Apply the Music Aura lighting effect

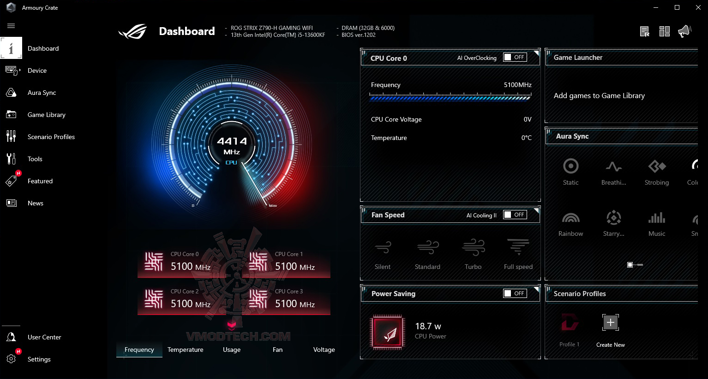[657, 223]
